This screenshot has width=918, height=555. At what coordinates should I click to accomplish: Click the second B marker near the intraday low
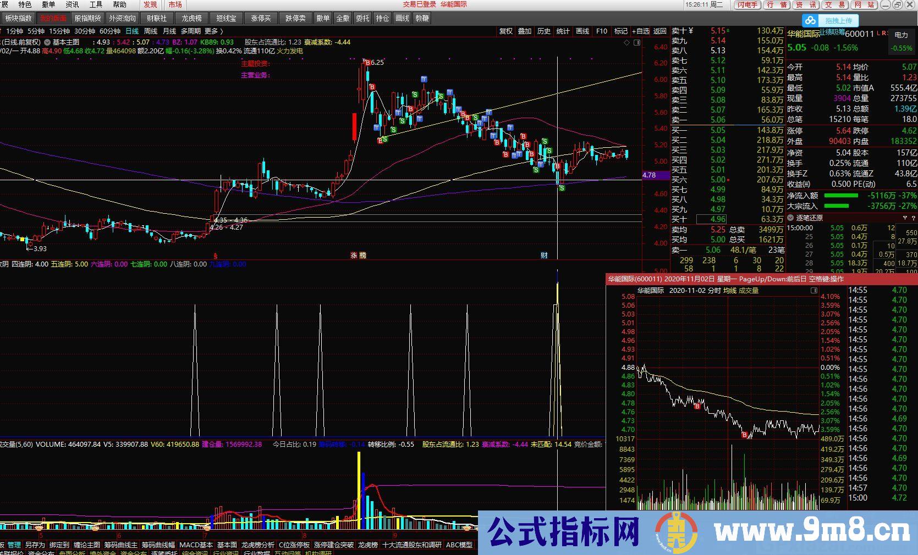[x=745, y=435]
